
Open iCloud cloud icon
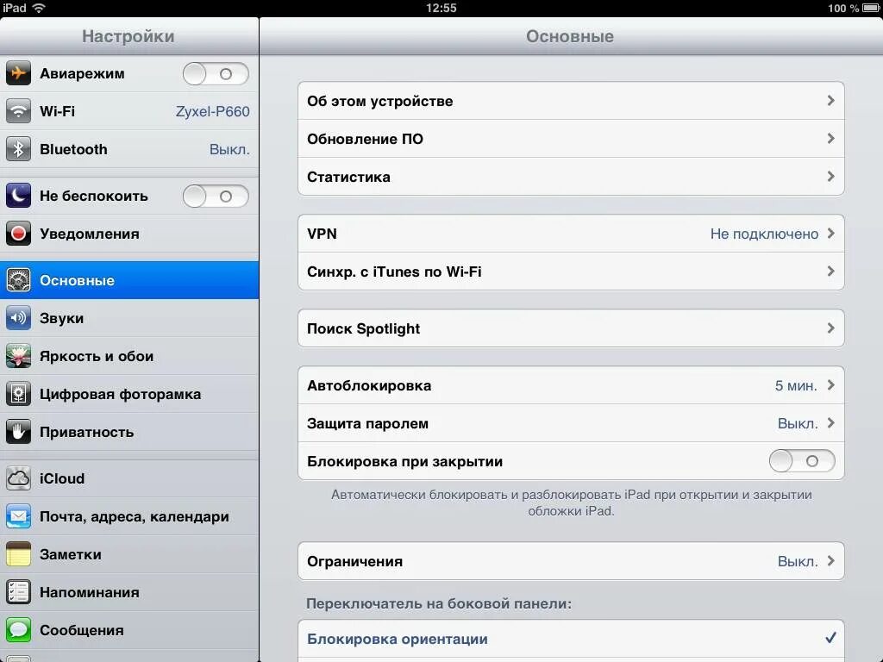click(x=18, y=478)
